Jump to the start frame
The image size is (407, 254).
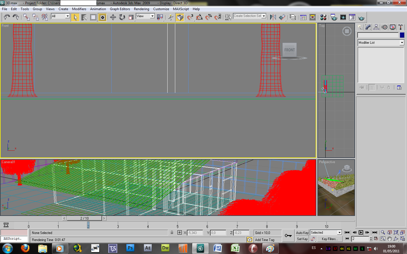coord(347,233)
